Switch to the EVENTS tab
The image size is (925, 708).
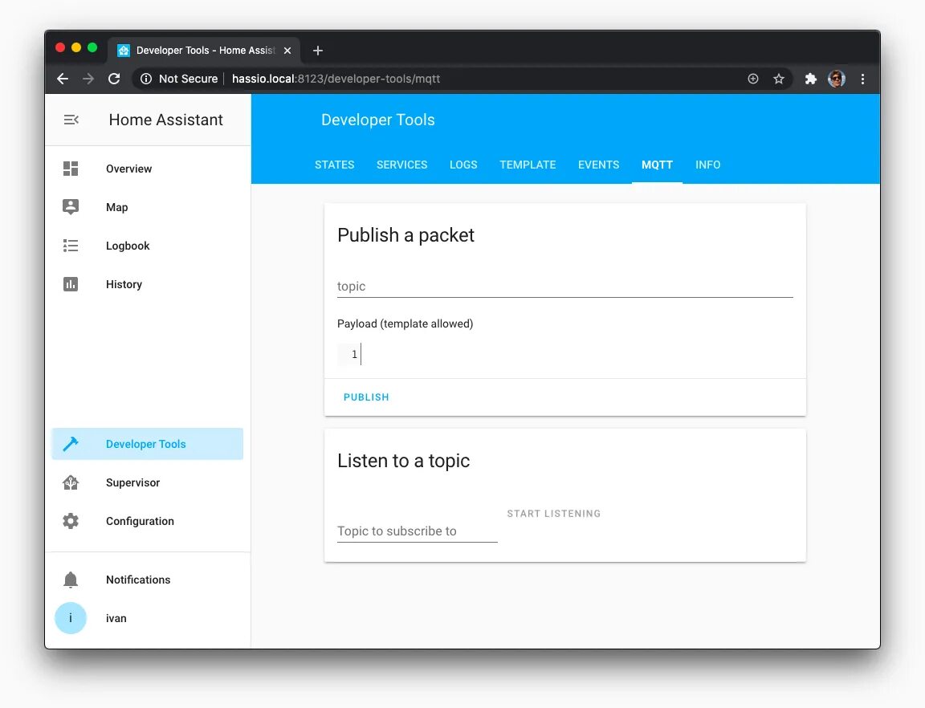[598, 165]
